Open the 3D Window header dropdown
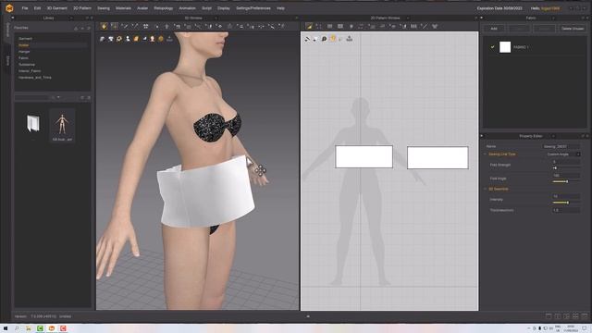The width and height of the screenshot is (592, 333). point(216,18)
